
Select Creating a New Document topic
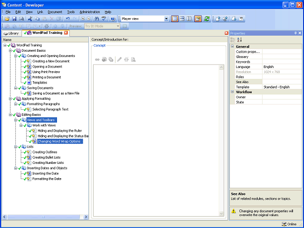[x=51, y=61]
